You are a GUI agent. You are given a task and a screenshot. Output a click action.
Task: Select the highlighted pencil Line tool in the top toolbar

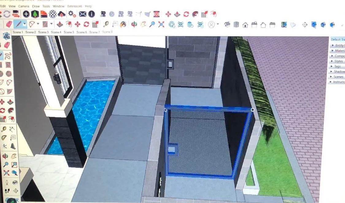[18, 24]
